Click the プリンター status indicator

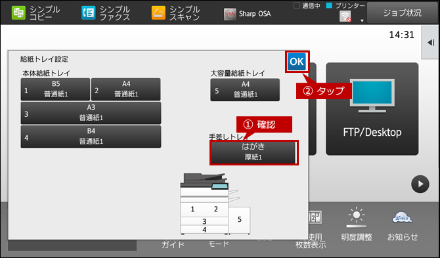(345, 6)
